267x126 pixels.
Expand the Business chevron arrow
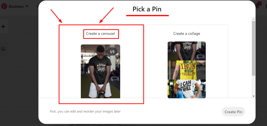(27, 6)
